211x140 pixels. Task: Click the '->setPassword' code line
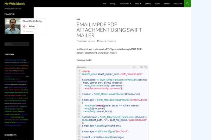pyautogui.click(x=103, y=89)
